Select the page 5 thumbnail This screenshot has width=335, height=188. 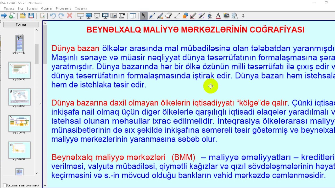coord(20,70)
